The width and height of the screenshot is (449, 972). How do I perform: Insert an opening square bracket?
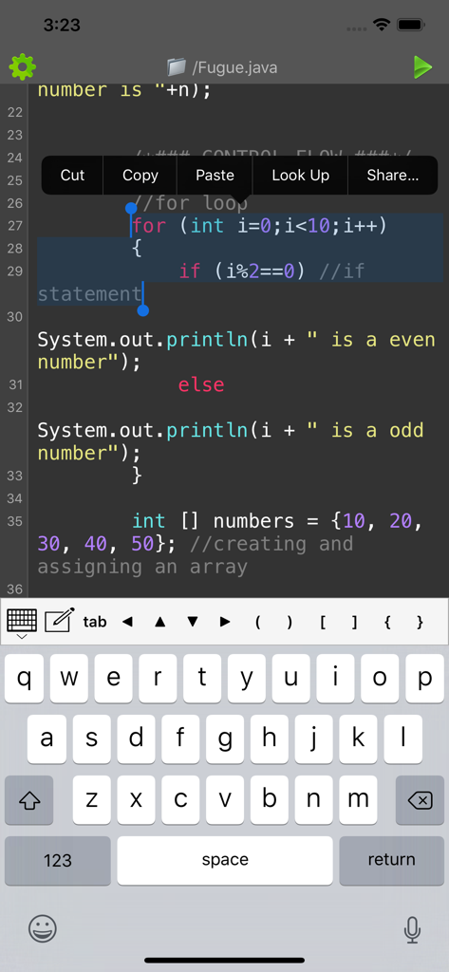pos(323,622)
